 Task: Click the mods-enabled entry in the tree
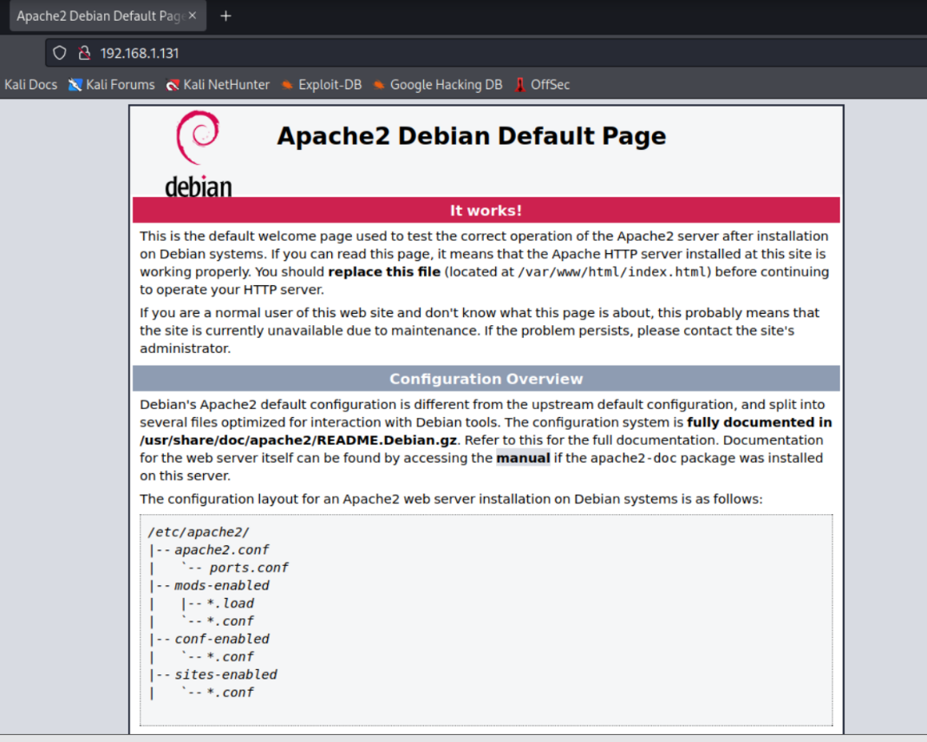pyautogui.click(x=222, y=585)
